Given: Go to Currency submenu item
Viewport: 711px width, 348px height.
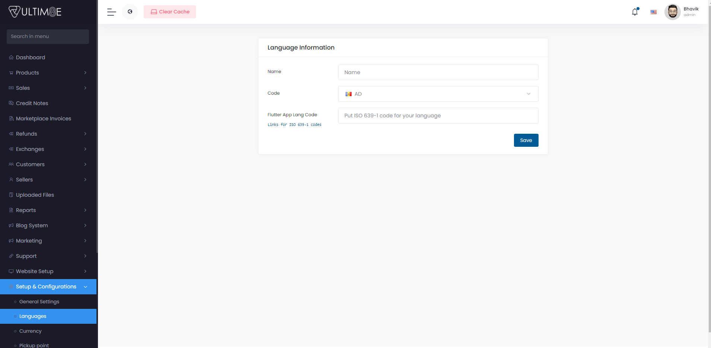Looking at the screenshot, I should 31,331.
